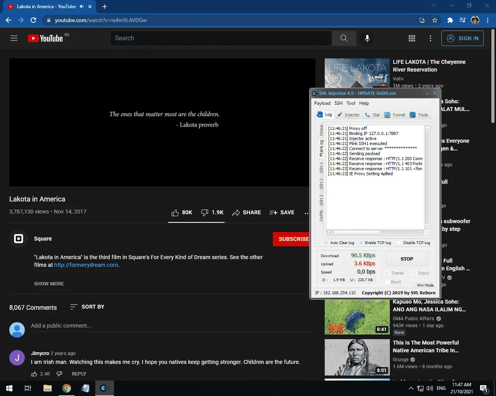Open File Explorer from taskbar
This screenshot has width=496, height=396.
pyautogui.click(x=47, y=388)
